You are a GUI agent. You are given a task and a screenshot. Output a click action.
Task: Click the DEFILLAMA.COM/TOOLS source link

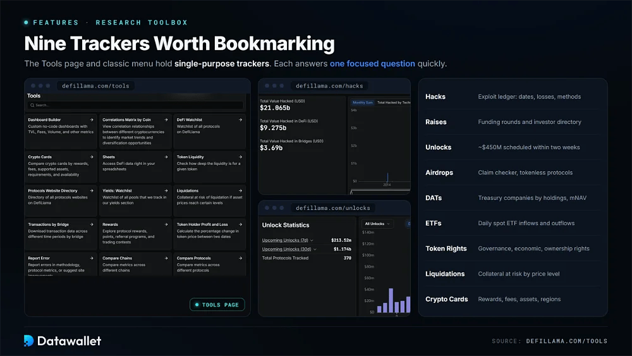(x=566, y=341)
